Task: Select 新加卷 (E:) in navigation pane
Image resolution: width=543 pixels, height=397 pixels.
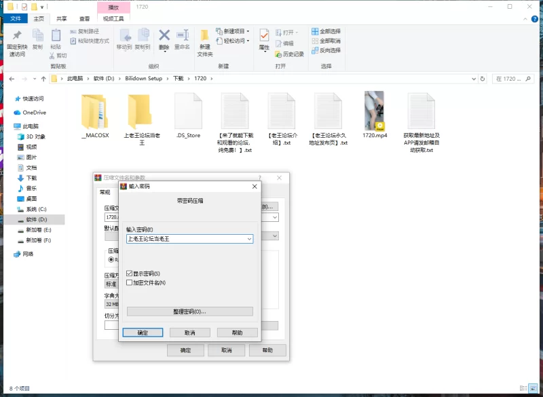Action: pyautogui.click(x=39, y=230)
